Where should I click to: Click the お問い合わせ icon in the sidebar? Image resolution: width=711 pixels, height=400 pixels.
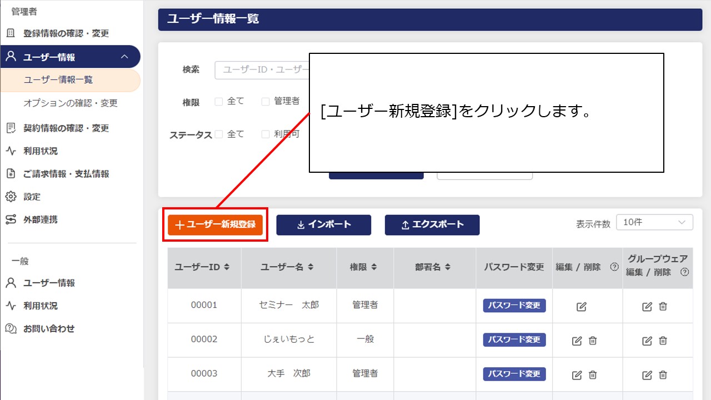[x=10, y=328]
